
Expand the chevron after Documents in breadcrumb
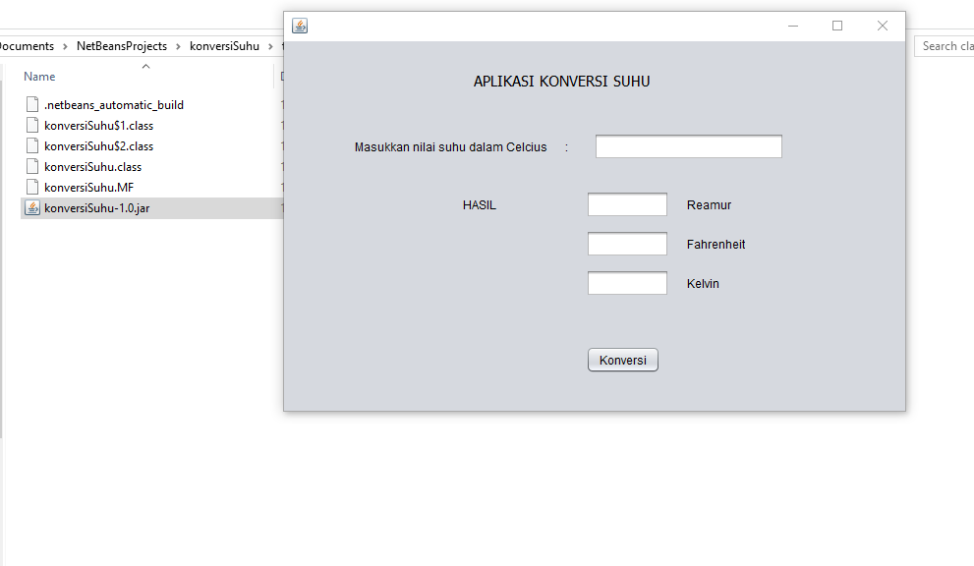[x=66, y=46]
